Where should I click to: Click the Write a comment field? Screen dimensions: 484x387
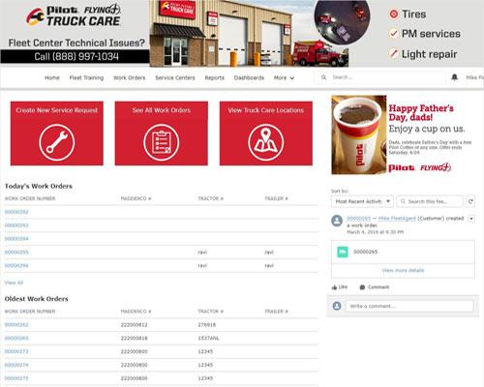coord(409,306)
